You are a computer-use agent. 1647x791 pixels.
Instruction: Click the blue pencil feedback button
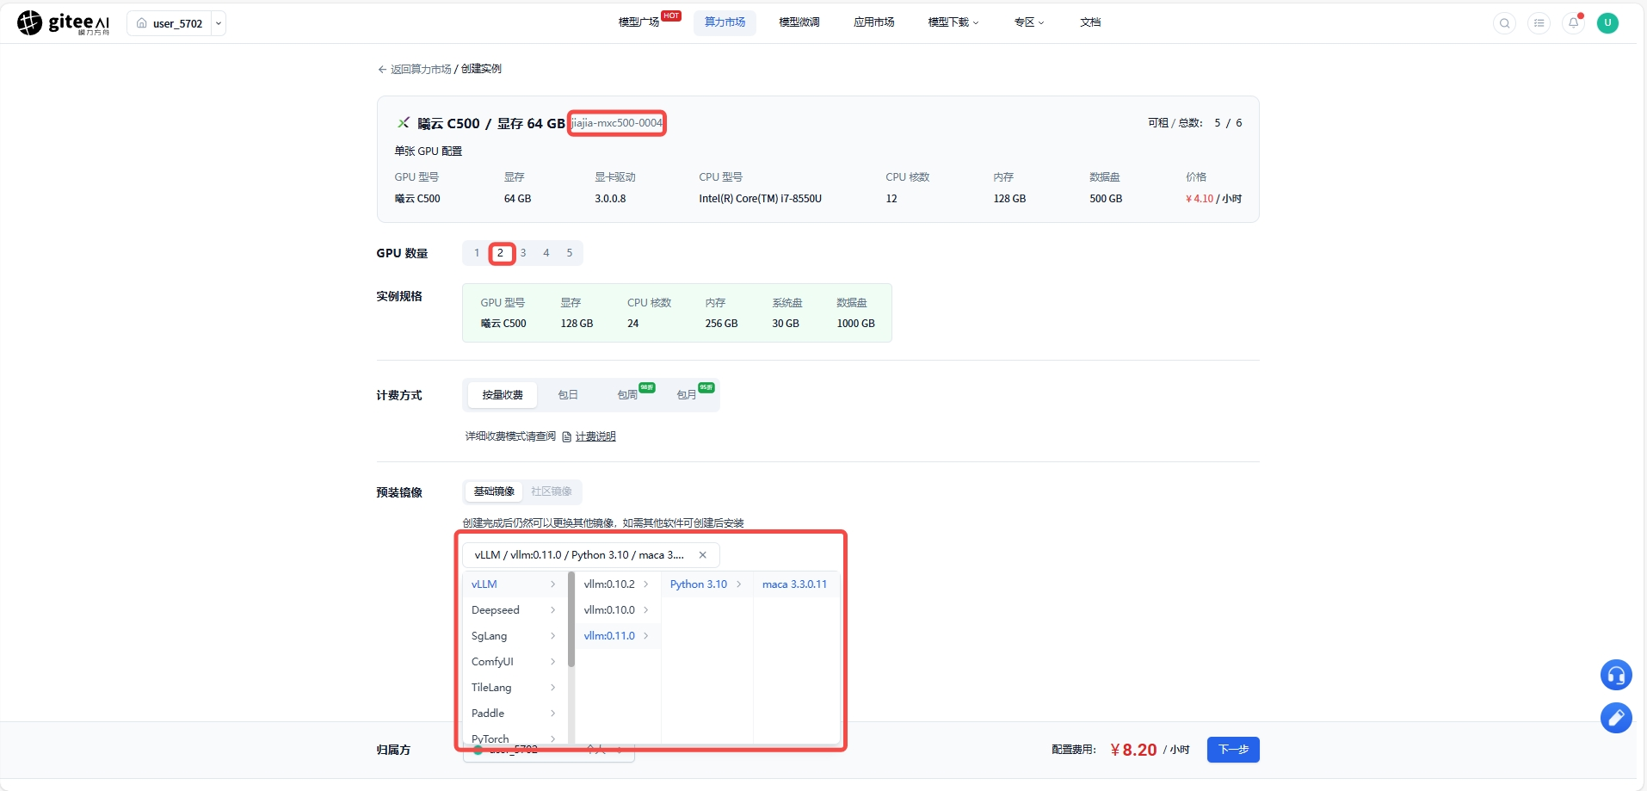tap(1616, 717)
